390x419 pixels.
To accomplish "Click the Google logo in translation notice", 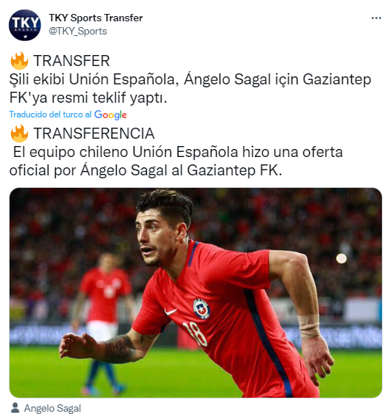I will click(110, 114).
